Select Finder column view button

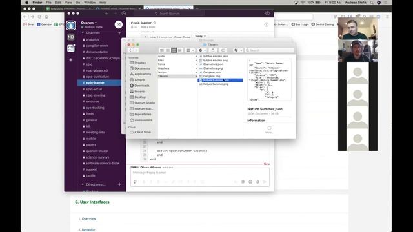174,50
